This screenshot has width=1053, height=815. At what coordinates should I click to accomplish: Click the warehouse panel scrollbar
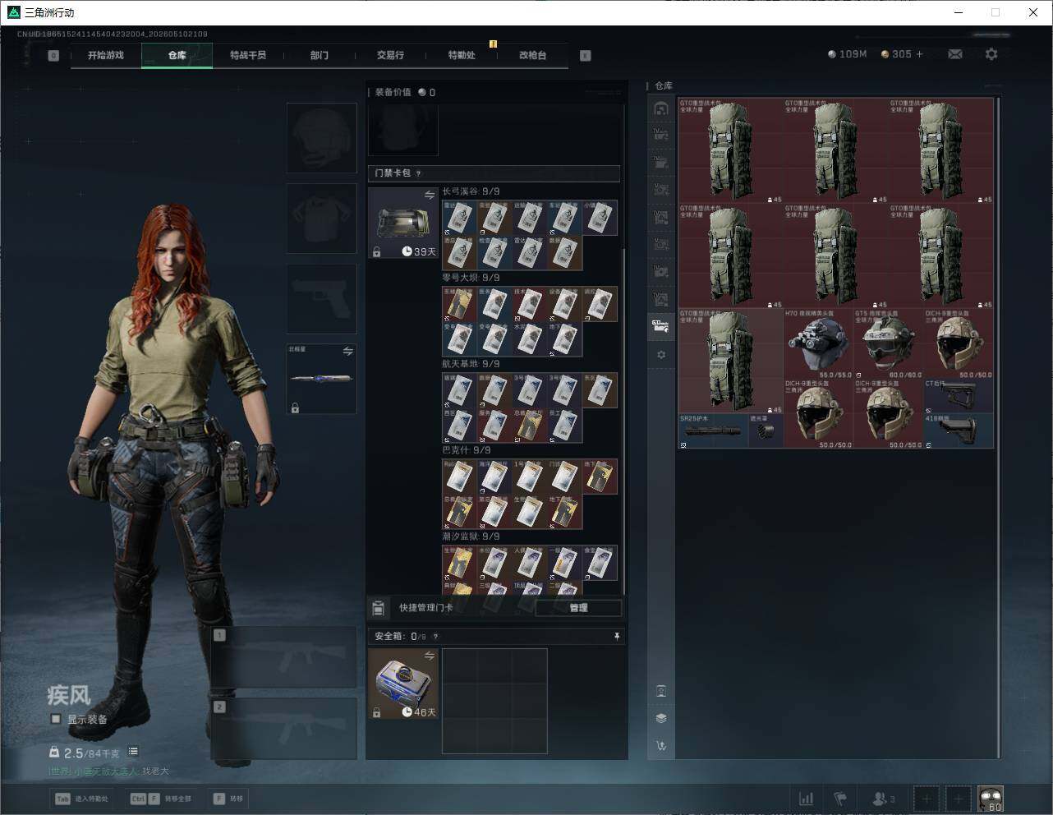click(998, 427)
